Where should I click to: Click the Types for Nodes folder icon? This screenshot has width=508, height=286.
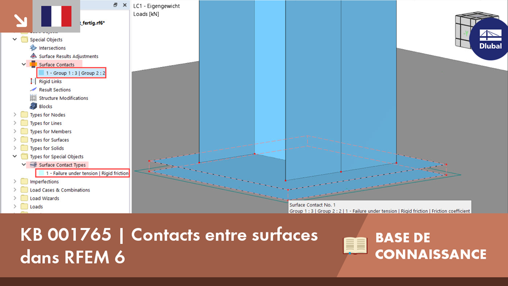(x=24, y=115)
